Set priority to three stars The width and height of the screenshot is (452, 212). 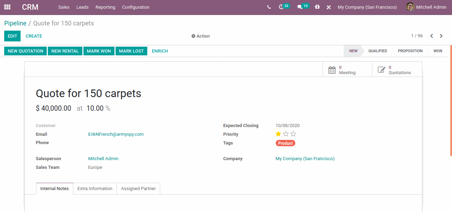click(293, 134)
